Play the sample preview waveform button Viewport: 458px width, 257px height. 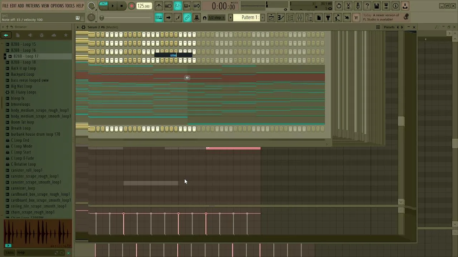[8, 245]
